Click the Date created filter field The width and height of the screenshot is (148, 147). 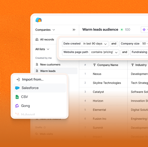point(72,44)
